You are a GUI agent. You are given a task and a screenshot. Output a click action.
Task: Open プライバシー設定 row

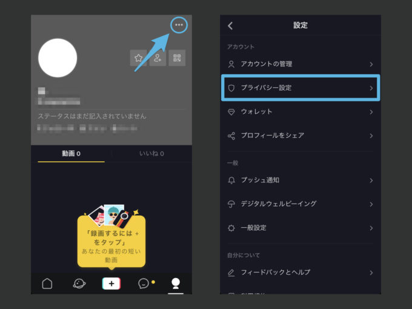(x=301, y=88)
